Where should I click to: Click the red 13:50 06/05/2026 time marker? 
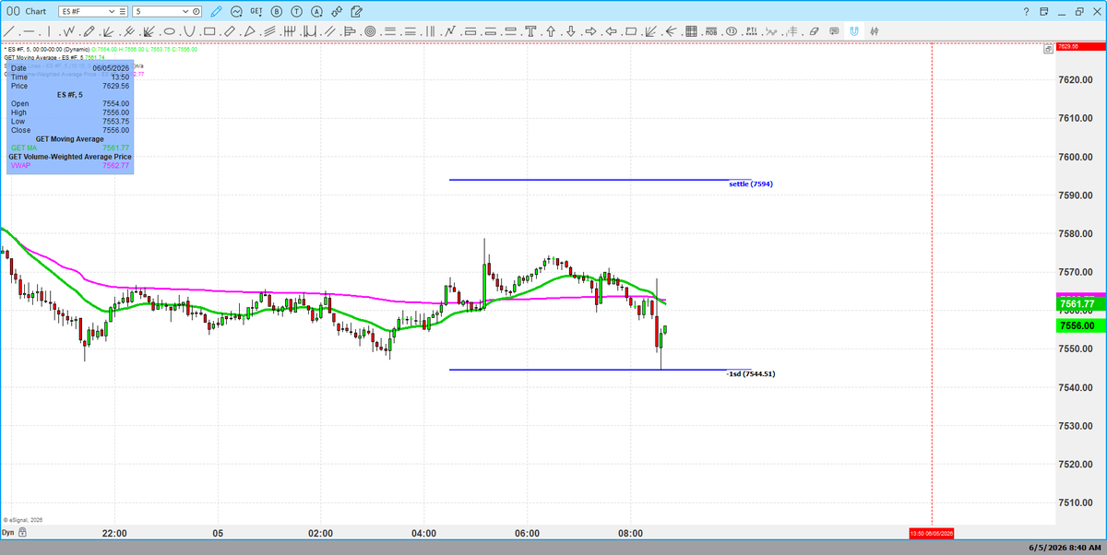[933, 534]
